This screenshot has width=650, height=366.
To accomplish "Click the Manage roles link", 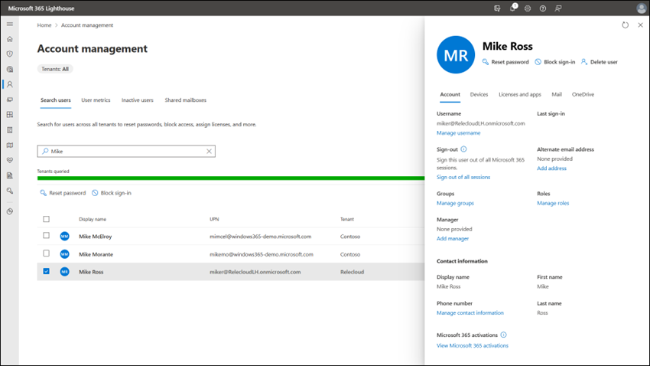I will click(553, 203).
